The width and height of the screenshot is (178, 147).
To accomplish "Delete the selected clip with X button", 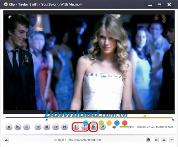I will pos(156,140).
